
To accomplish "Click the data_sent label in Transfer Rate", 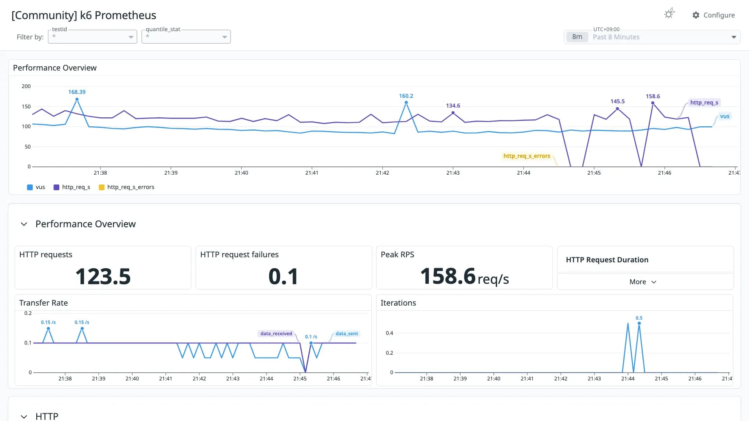I will (x=346, y=334).
